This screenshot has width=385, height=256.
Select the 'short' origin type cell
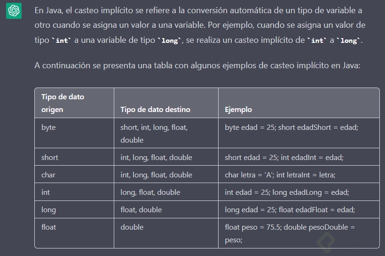tap(74, 157)
